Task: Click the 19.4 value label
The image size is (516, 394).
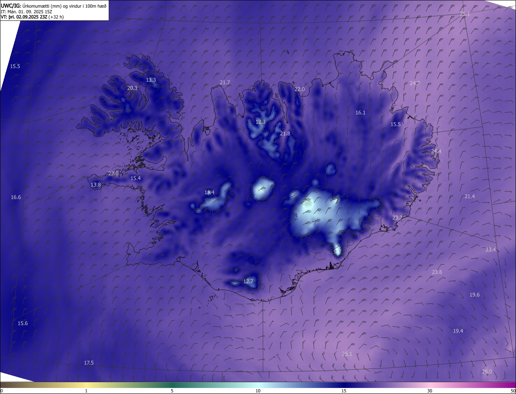Action: pos(458,331)
